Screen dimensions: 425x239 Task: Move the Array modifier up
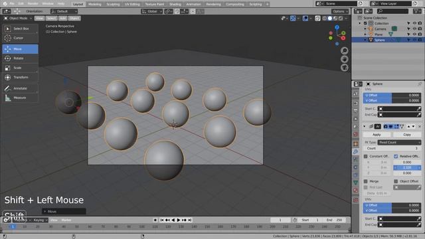pos(408,127)
